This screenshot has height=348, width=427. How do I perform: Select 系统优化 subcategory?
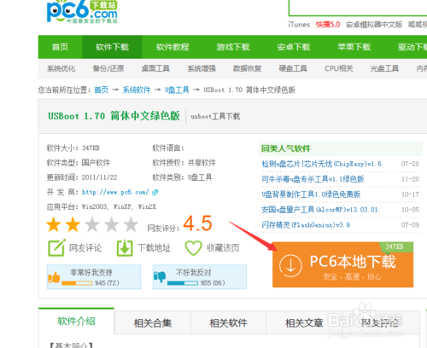pyautogui.click(x=61, y=68)
